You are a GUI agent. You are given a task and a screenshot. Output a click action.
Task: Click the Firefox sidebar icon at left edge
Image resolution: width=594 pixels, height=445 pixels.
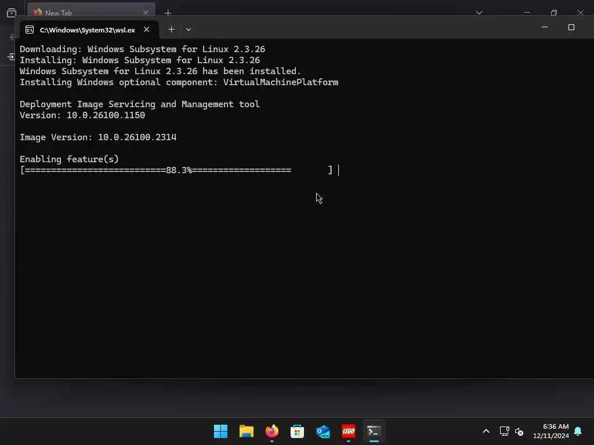click(12, 57)
